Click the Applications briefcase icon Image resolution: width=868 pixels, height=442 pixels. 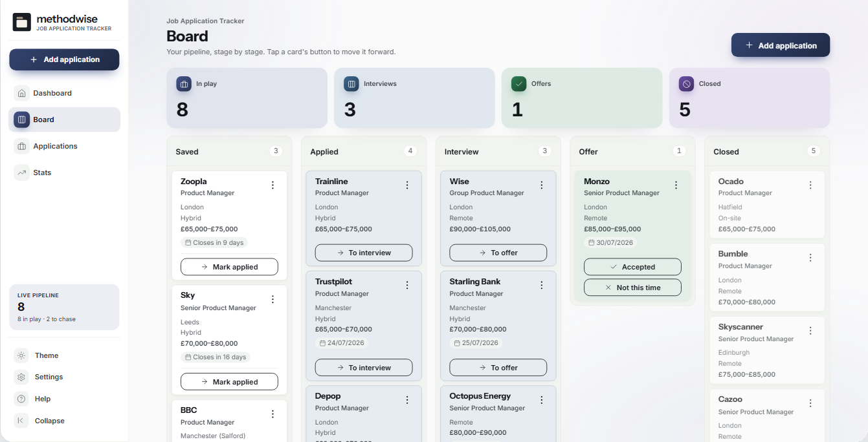22,146
